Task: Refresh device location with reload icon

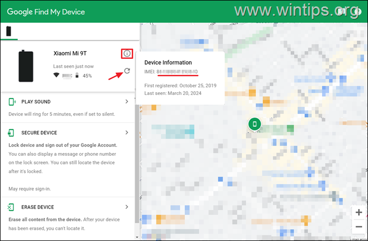Action: [127, 71]
